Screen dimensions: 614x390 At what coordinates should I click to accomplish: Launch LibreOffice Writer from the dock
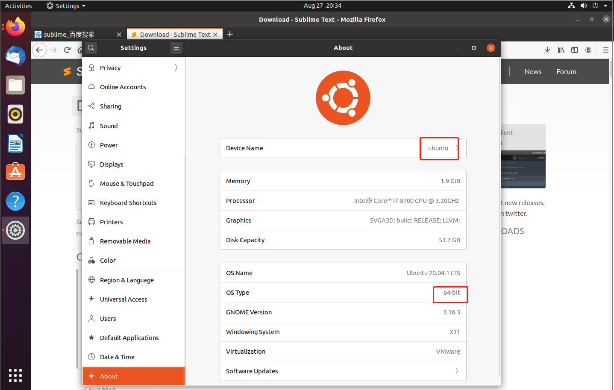pos(15,143)
